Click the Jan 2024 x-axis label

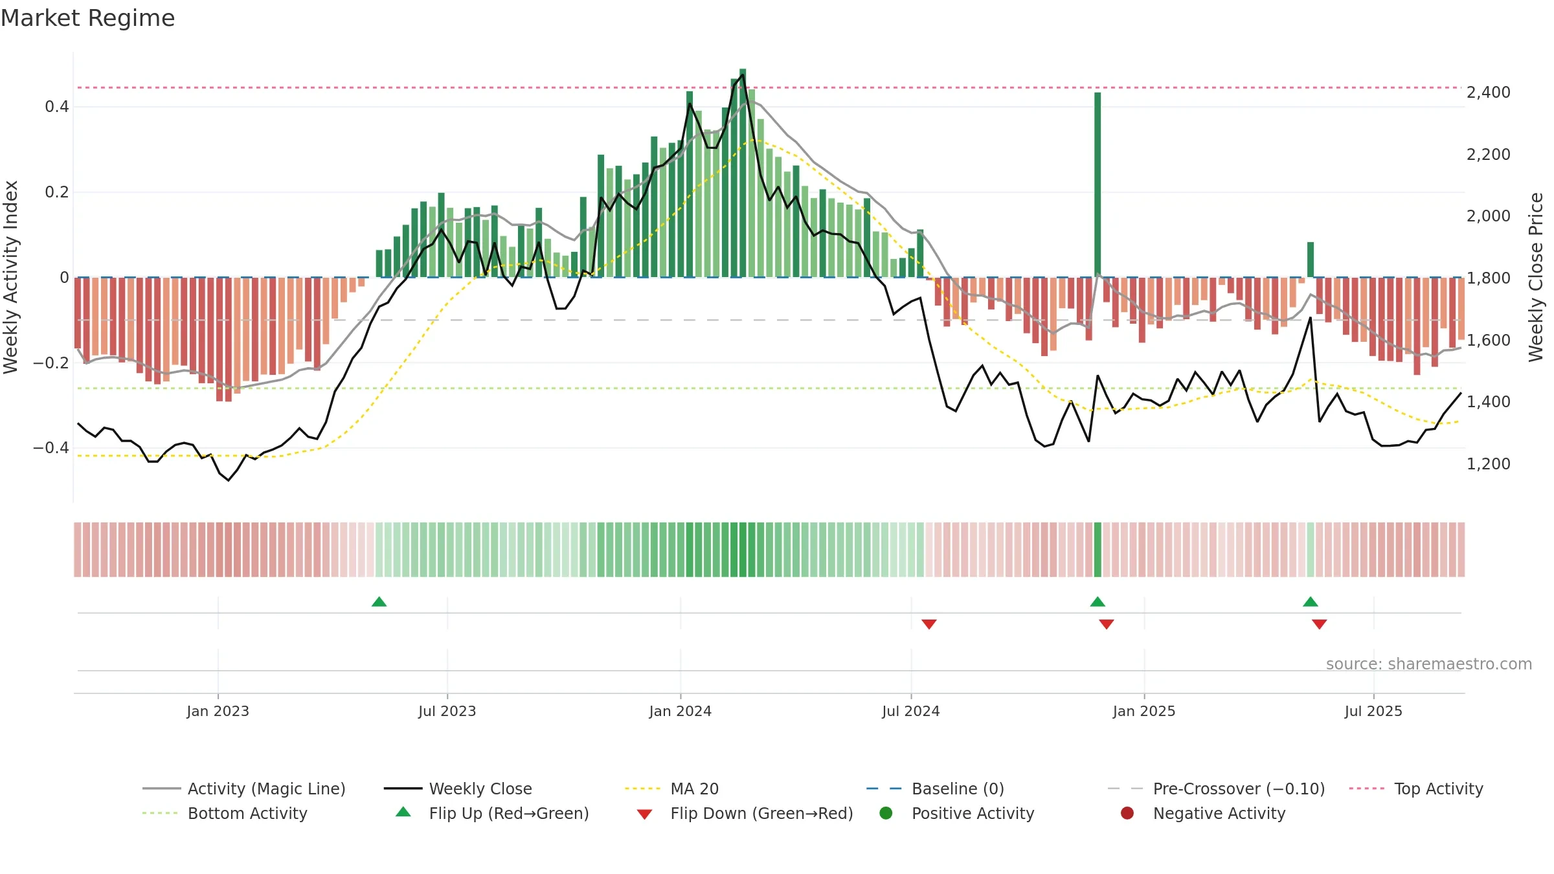[681, 711]
